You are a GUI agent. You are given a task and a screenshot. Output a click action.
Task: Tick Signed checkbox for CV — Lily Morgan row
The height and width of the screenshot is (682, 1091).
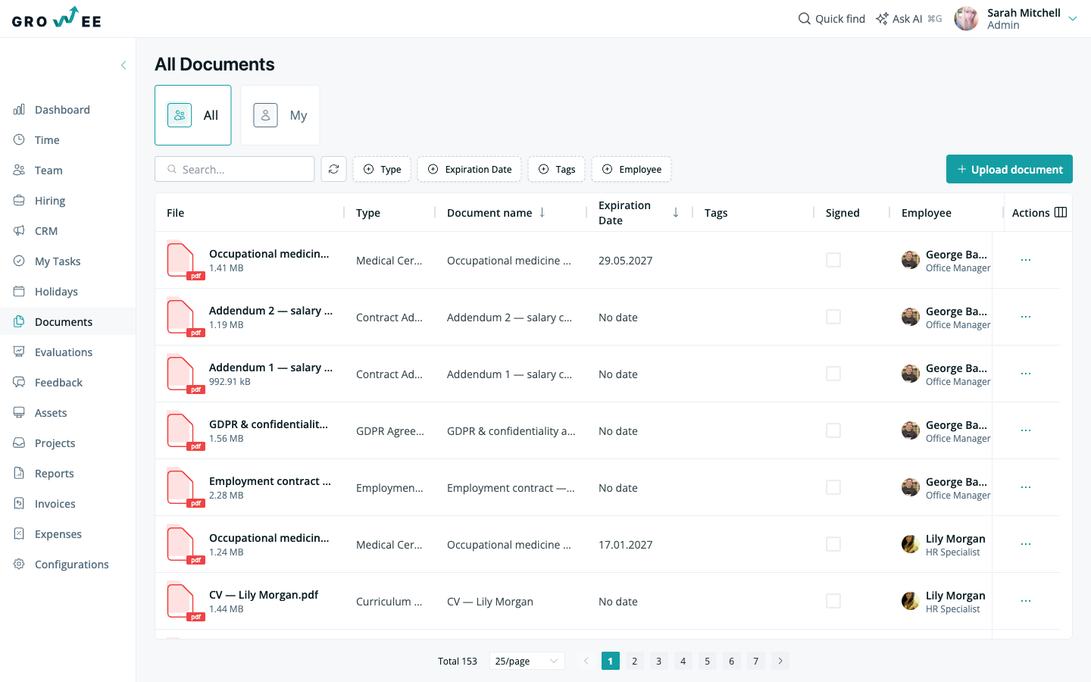pyautogui.click(x=833, y=601)
